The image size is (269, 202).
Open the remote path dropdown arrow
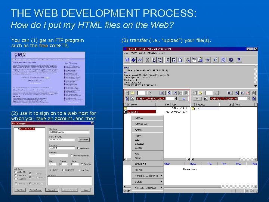[x=248, y=99]
